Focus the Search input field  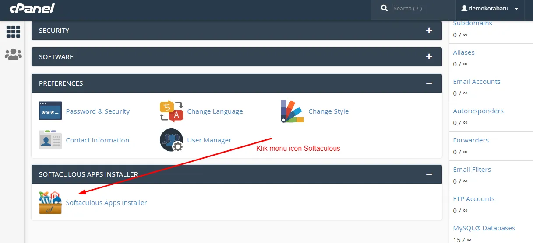coord(423,8)
